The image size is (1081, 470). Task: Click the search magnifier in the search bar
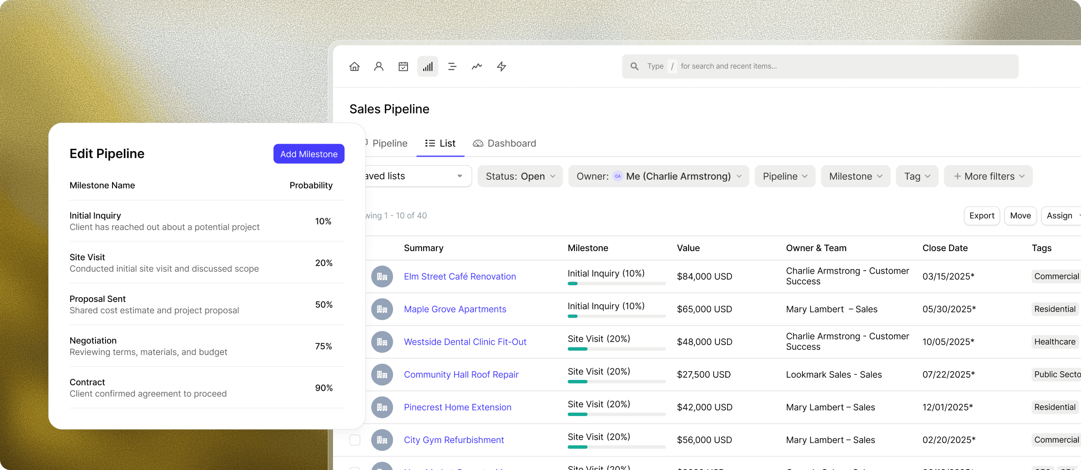click(x=635, y=66)
